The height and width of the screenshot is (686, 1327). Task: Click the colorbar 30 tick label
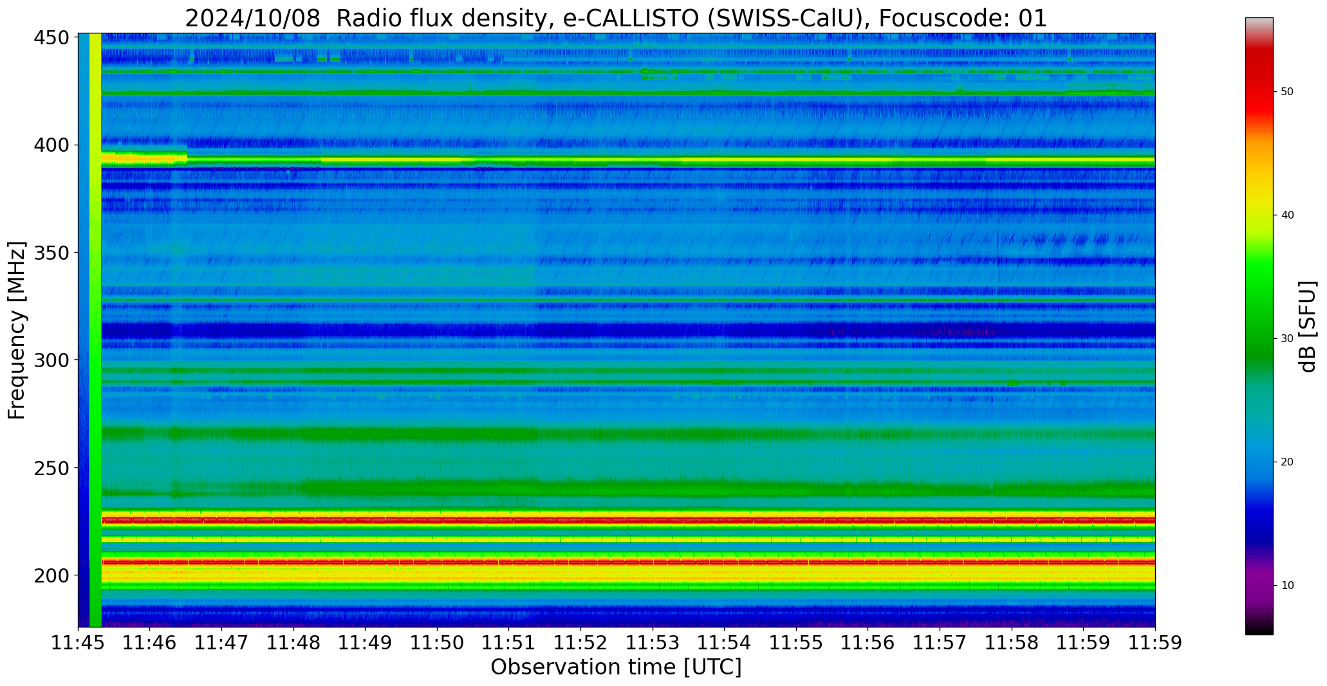tap(1288, 339)
